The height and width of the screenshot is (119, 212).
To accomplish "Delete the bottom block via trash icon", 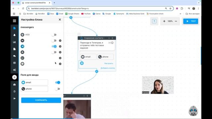I will (87, 96).
